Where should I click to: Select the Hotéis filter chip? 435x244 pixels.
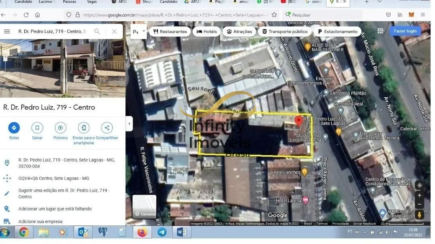pyautogui.click(x=207, y=32)
